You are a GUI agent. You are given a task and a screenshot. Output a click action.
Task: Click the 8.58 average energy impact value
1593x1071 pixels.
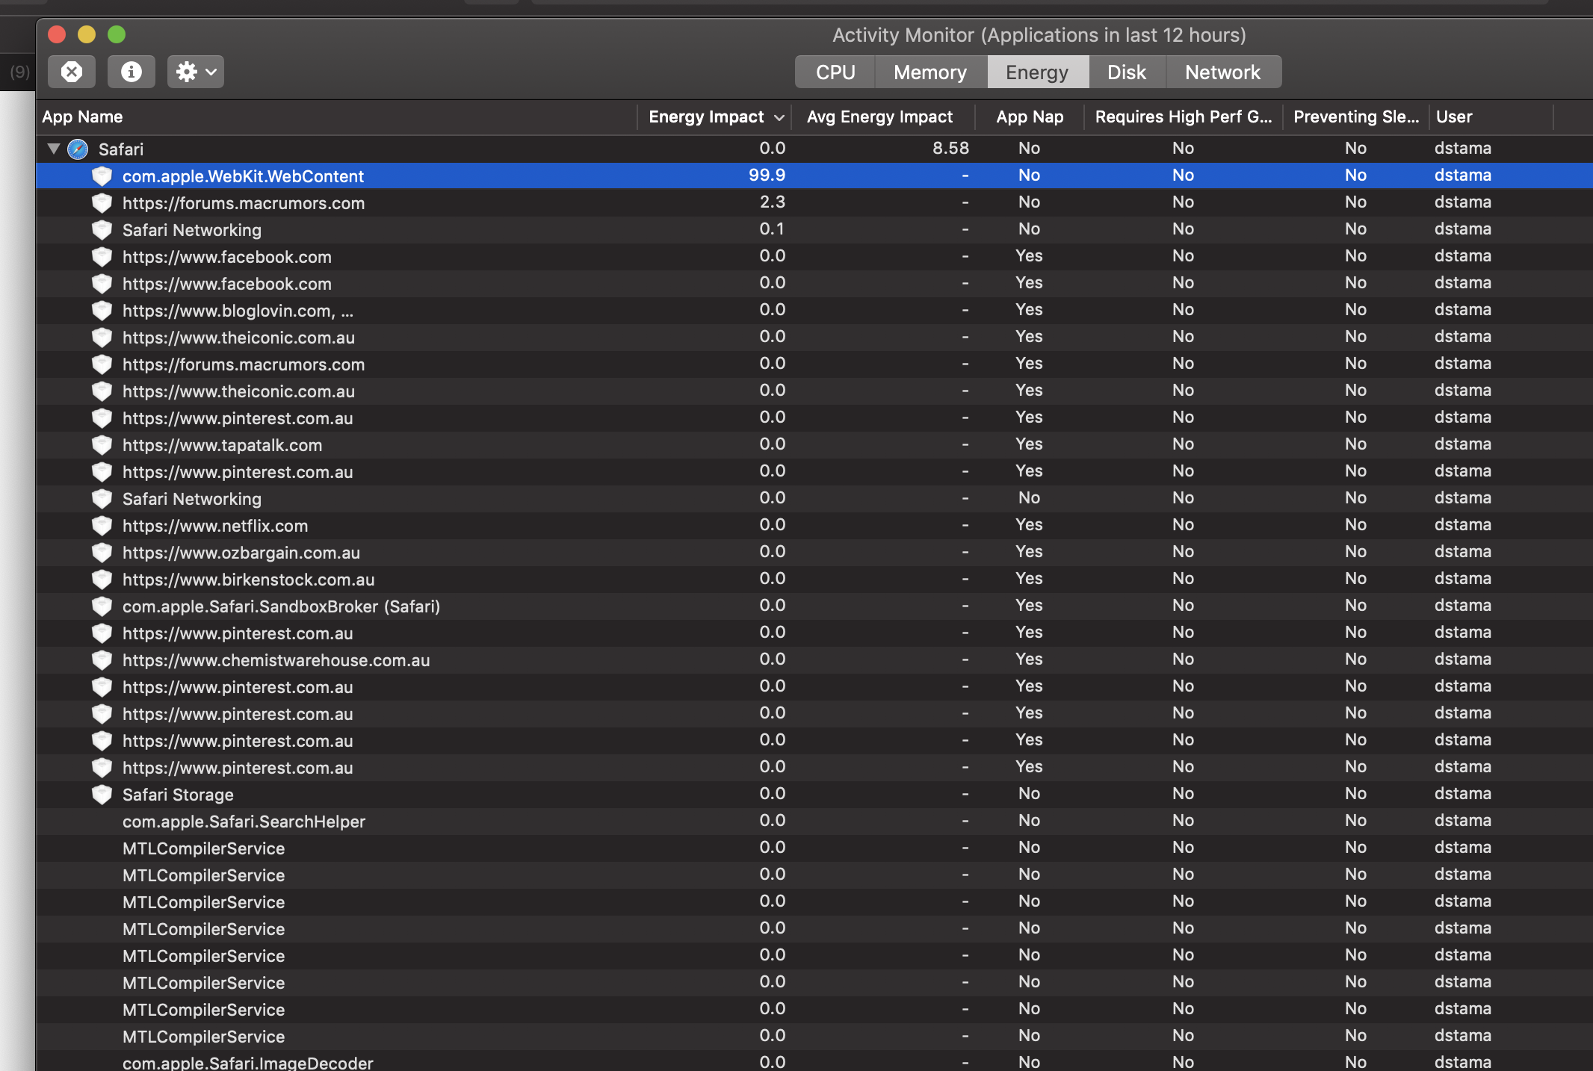[x=950, y=149]
